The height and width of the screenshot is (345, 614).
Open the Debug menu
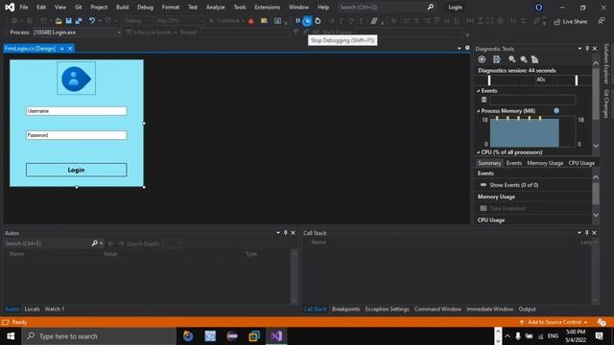[x=145, y=7]
